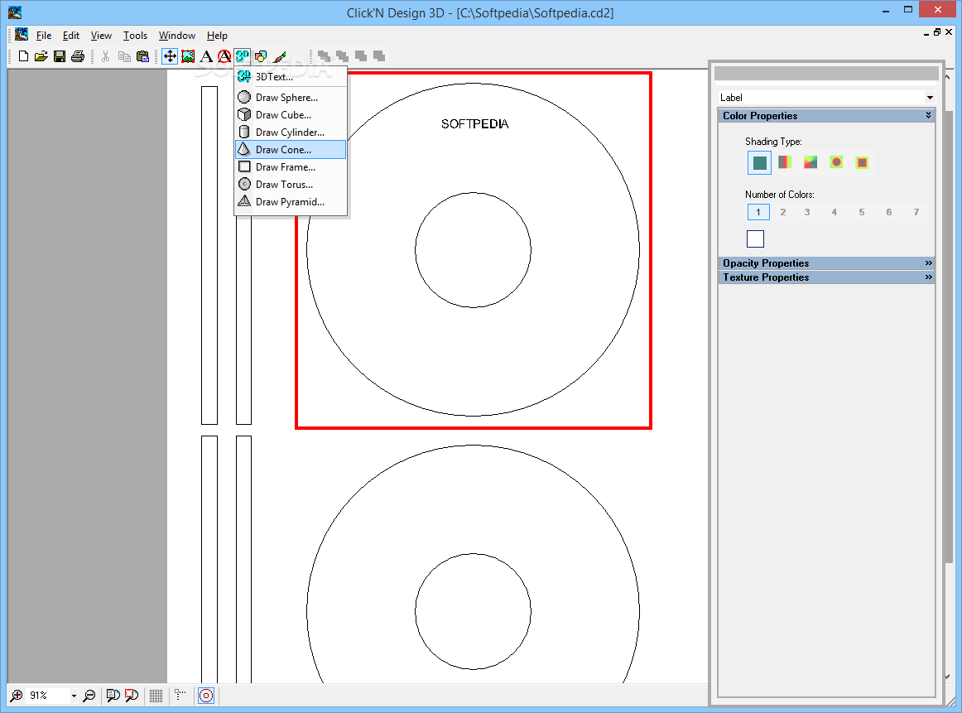The width and height of the screenshot is (962, 713).
Task: Choose radial circle shading type
Action: coord(836,162)
